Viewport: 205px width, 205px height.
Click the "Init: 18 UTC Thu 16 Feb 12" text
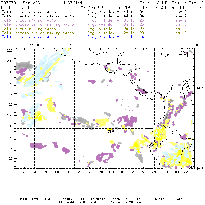(x=172, y=3)
